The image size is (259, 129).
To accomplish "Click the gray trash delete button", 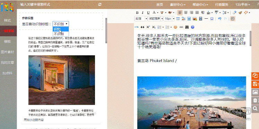I will (255, 100).
